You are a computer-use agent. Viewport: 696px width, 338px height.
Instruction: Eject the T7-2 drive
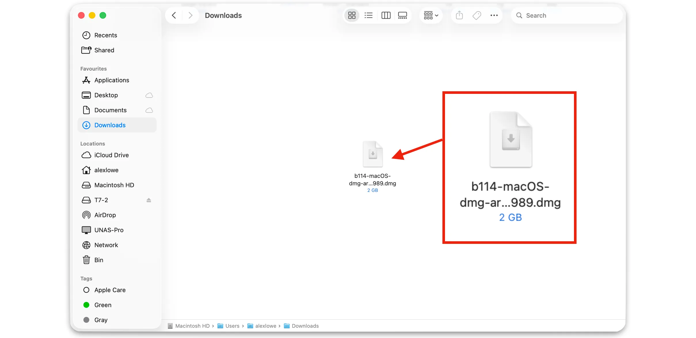149,200
